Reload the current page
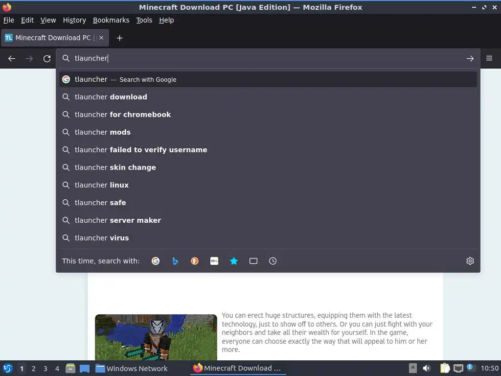The height and width of the screenshot is (376, 501). (x=47, y=59)
